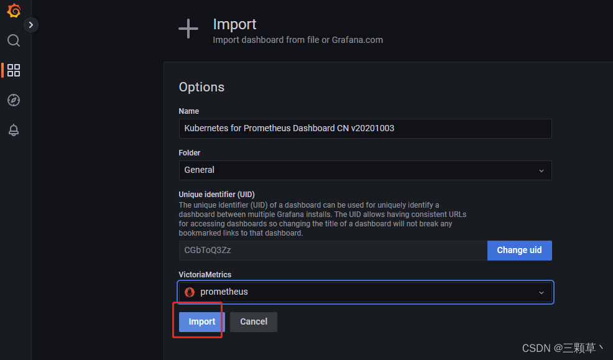
Task: Open the Alerting bell icon
Action: (14, 130)
